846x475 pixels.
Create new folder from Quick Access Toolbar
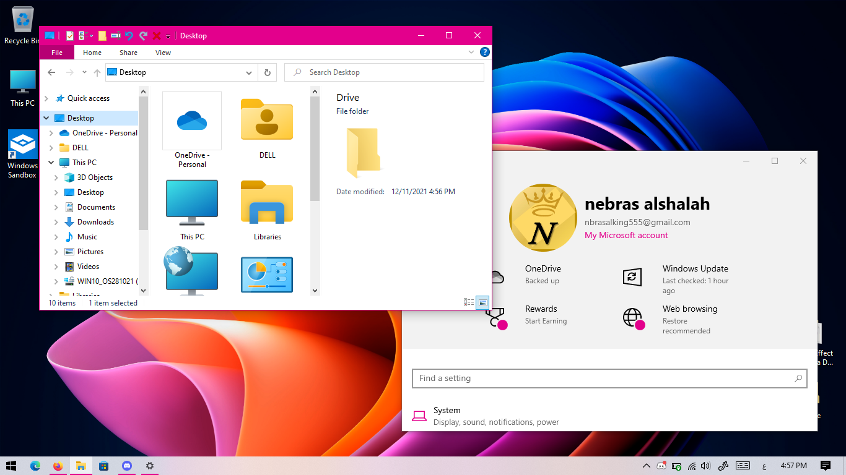click(102, 35)
